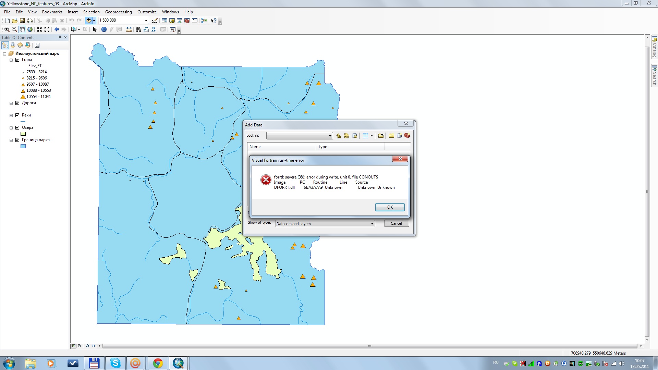Image resolution: width=658 pixels, height=370 pixels.
Task: Click the List By Drawing Order icon
Action: [x=5, y=45]
